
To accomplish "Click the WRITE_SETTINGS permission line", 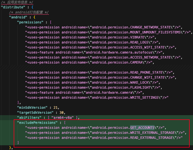I will (97, 98).
